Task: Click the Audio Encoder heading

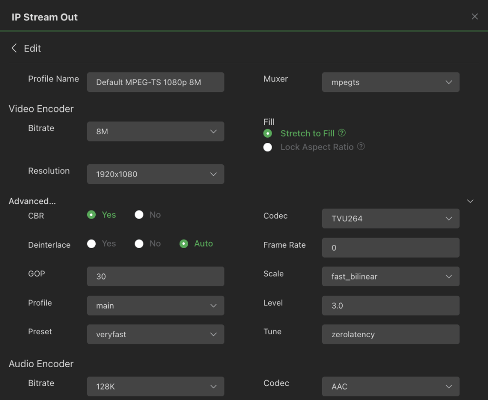Action: coord(41,364)
